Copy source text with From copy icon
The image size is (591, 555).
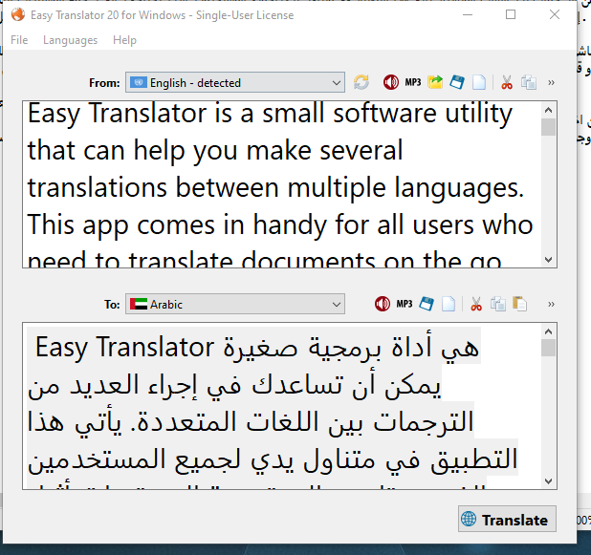[529, 82]
